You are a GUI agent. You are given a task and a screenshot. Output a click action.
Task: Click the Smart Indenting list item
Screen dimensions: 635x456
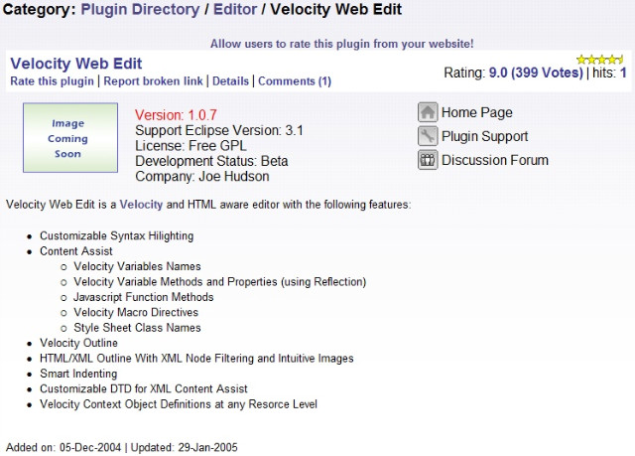[78, 374]
